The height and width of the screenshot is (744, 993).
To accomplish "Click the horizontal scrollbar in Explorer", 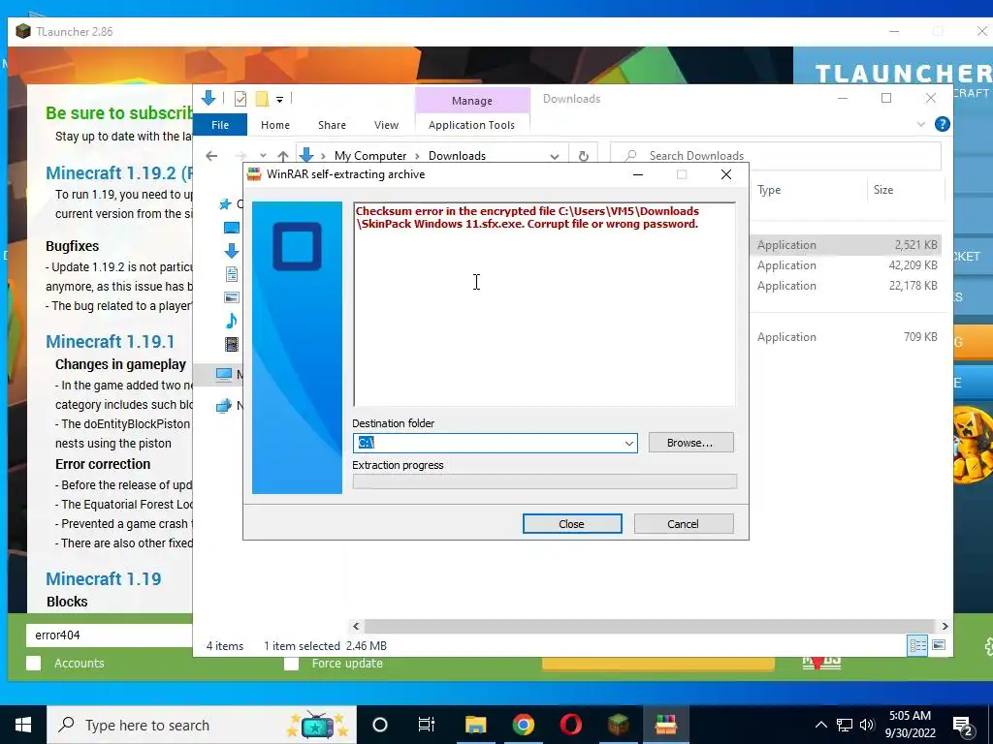I will pyautogui.click(x=650, y=626).
